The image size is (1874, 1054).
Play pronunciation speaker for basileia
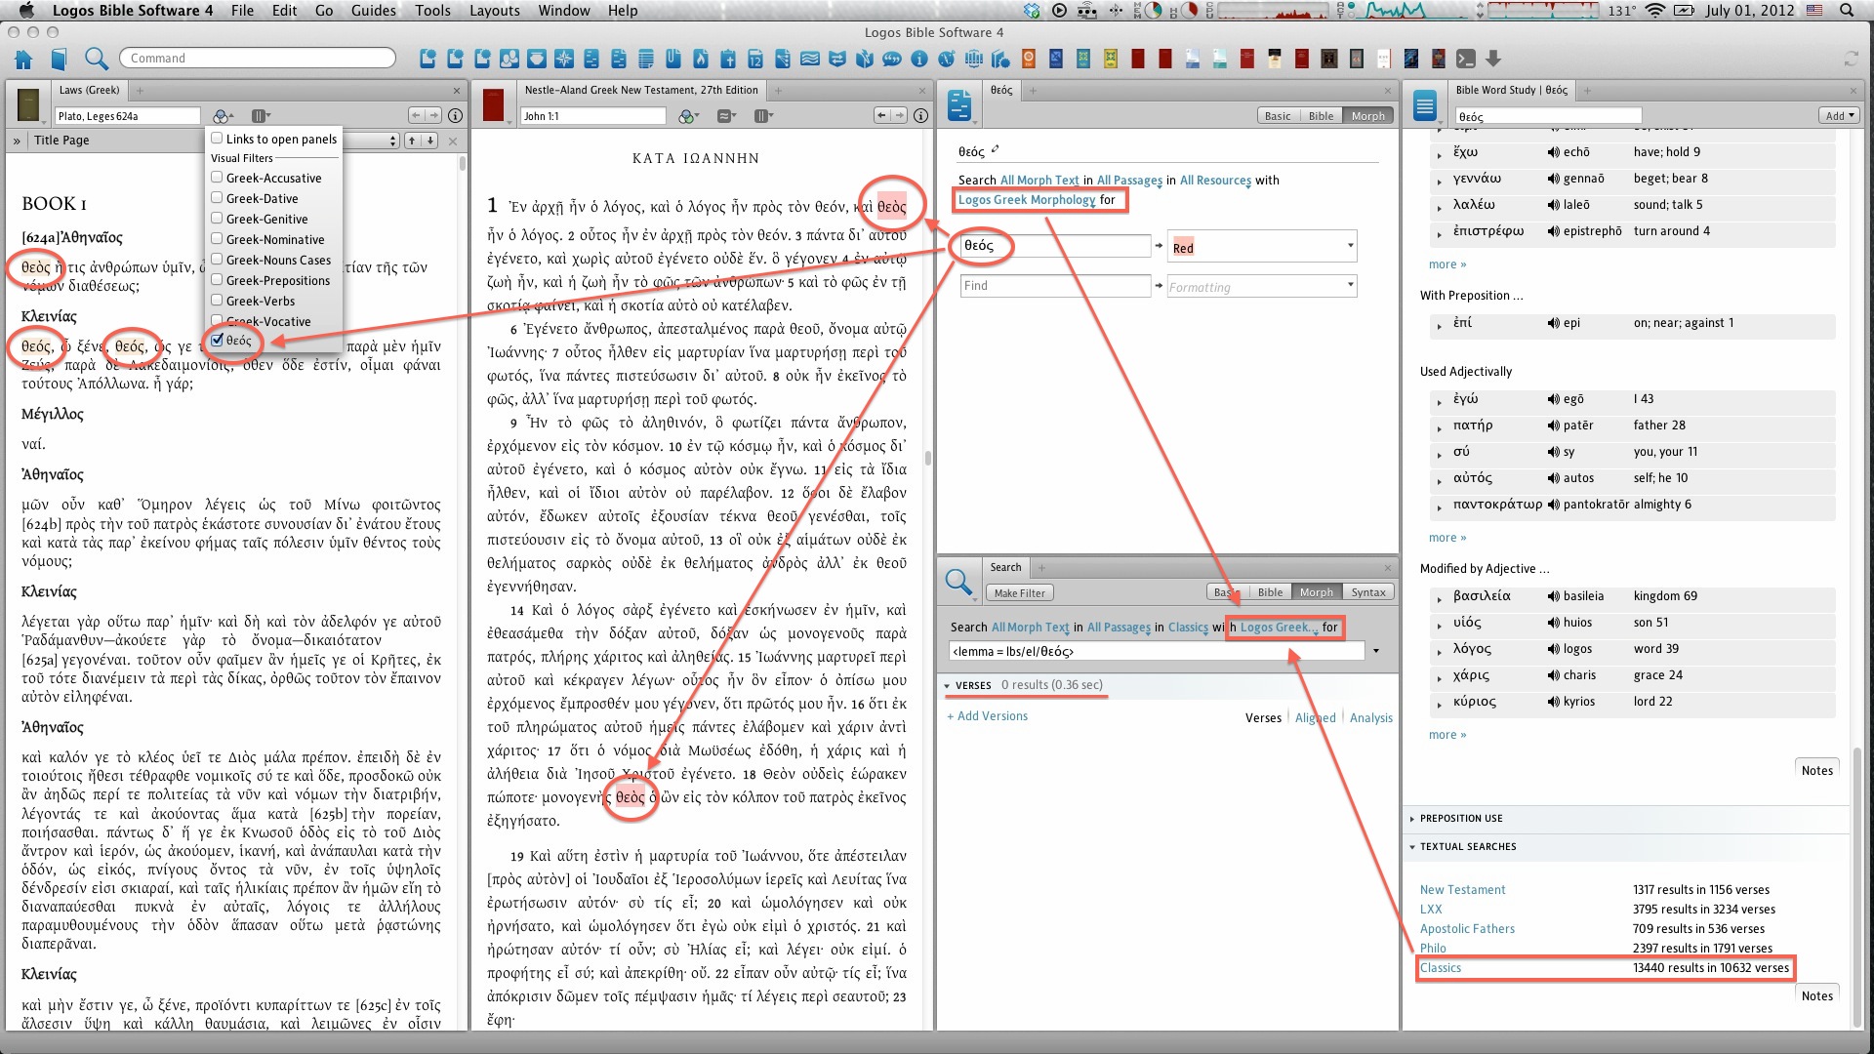(1553, 596)
